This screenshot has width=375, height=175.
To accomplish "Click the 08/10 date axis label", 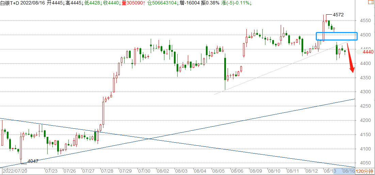I will tap(274, 171).
